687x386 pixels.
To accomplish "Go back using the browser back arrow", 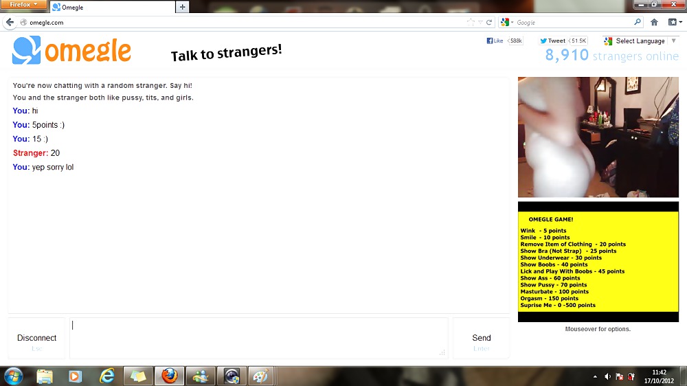I will tap(10, 22).
